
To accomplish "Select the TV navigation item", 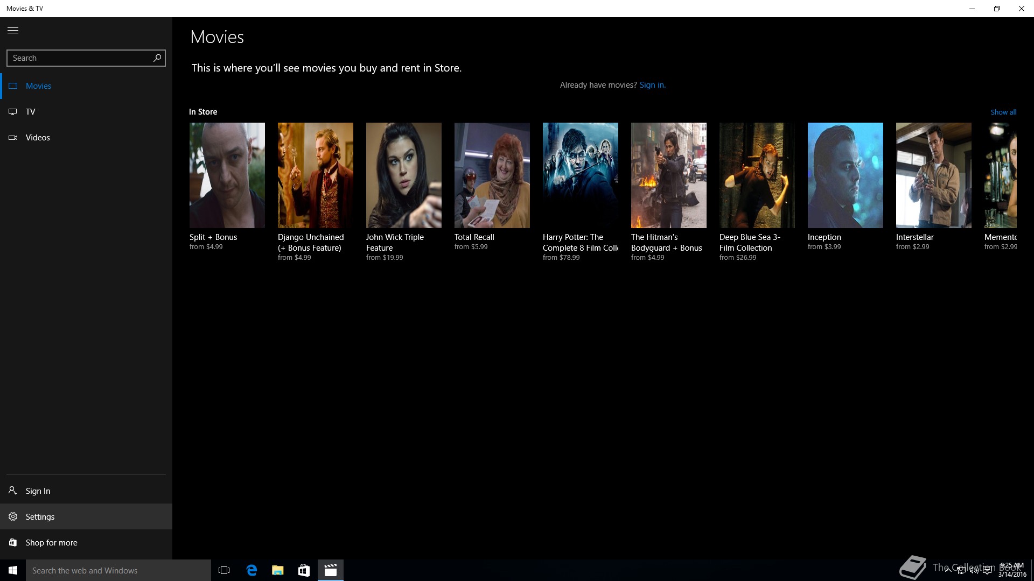I will tap(86, 112).
